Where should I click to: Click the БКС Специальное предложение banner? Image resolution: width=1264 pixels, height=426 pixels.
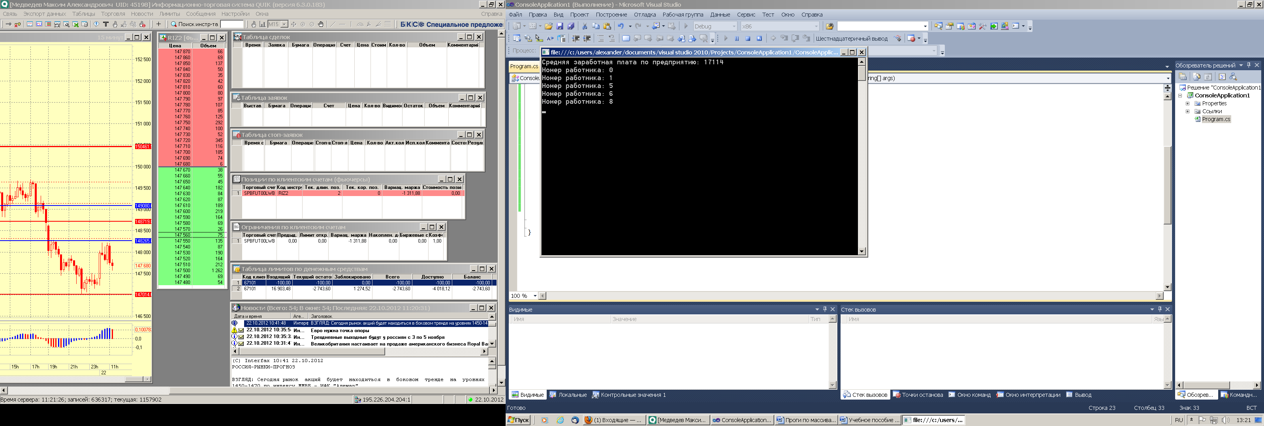click(451, 24)
